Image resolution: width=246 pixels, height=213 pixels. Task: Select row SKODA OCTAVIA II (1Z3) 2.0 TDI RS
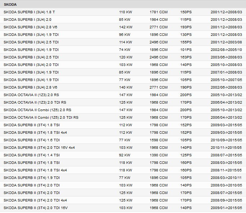pos(123,102)
